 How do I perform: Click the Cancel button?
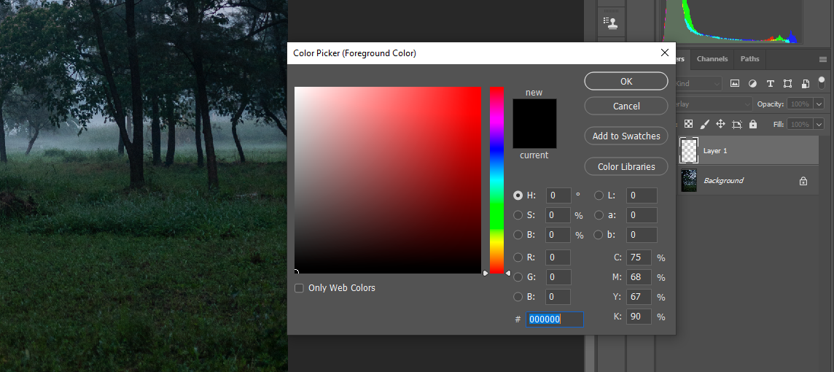pos(626,106)
